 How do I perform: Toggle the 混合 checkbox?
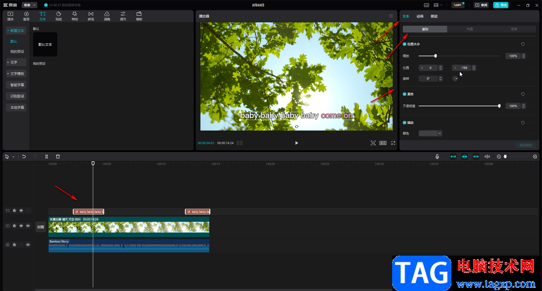(x=405, y=94)
